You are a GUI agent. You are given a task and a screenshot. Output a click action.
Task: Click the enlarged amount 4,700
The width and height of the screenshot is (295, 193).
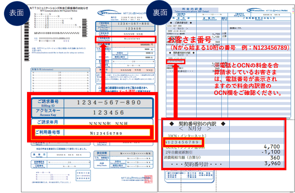[x=272, y=147]
